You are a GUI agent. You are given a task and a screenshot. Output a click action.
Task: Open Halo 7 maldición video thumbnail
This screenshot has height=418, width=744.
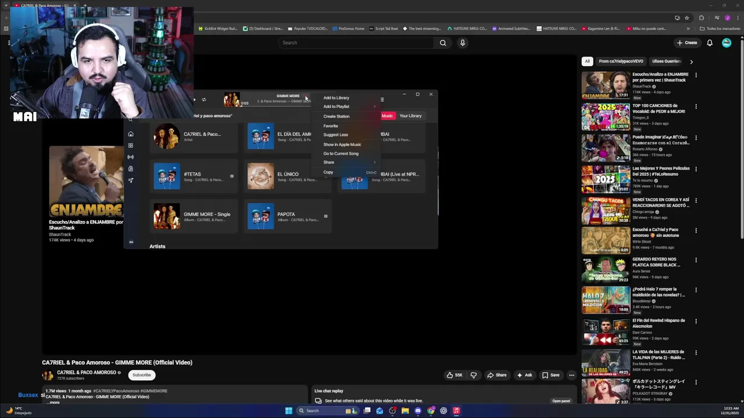coord(606,300)
